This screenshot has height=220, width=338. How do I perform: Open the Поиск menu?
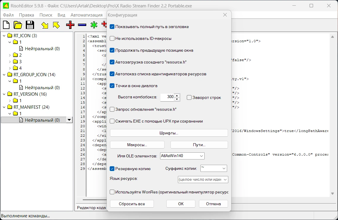pyautogui.click(x=46, y=15)
